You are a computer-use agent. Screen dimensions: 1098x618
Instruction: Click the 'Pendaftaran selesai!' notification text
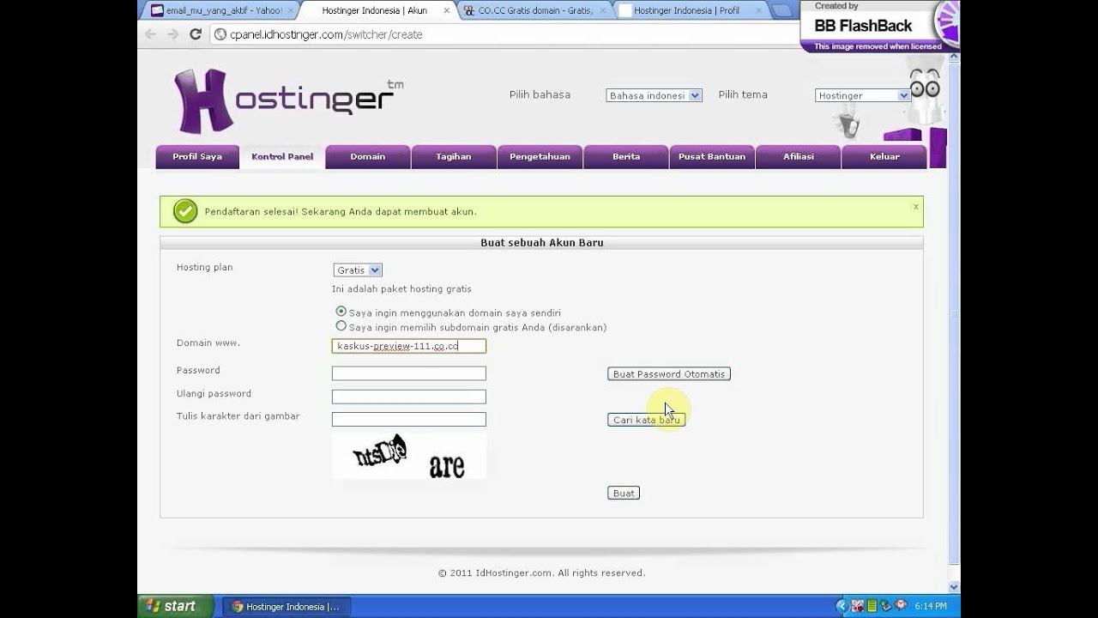click(x=341, y=212)
